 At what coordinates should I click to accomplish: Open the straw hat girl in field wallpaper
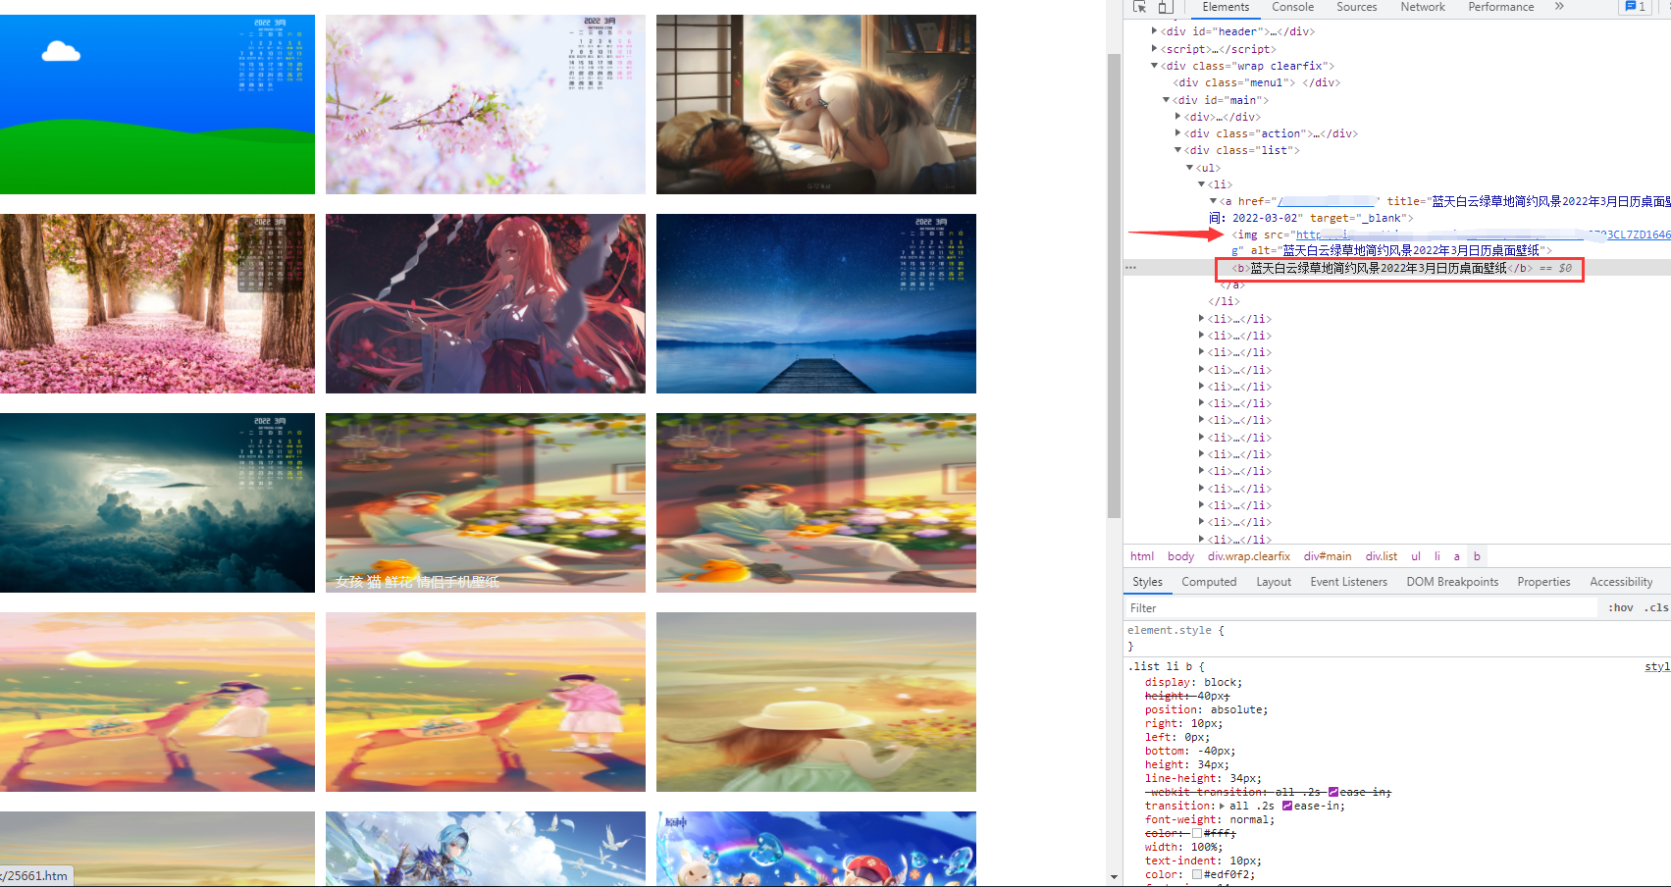point(816,702)
